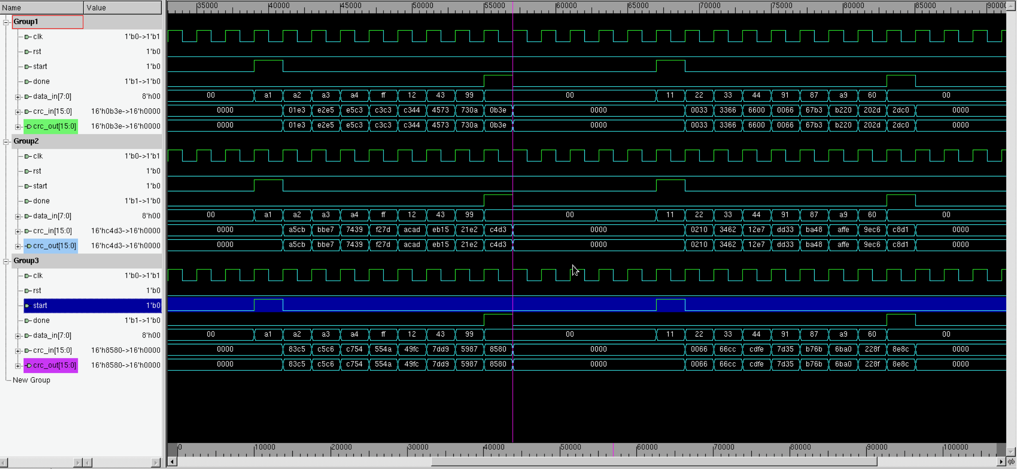Viewport: 1017px width, 469px height.
Task: Select the Group3 group label
Action: tap(26, 261)
